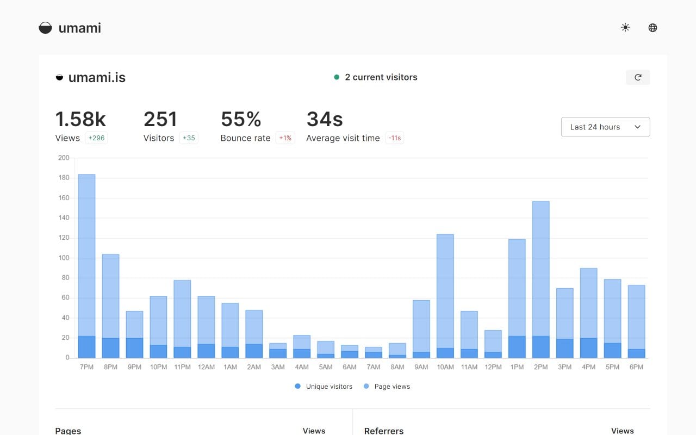
Task: Open the umami.is site title
Action: click(97, 77)
